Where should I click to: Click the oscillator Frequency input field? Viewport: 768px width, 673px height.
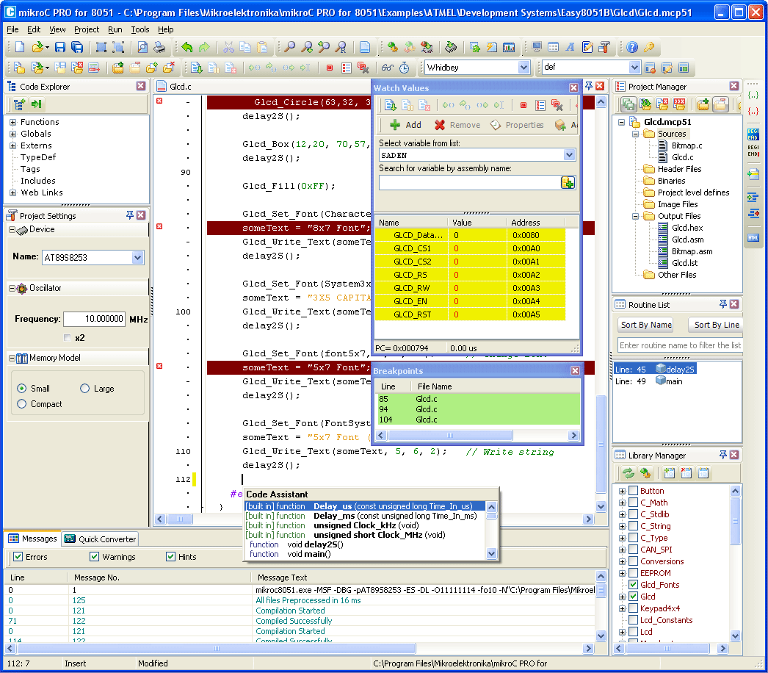(94, 320)
